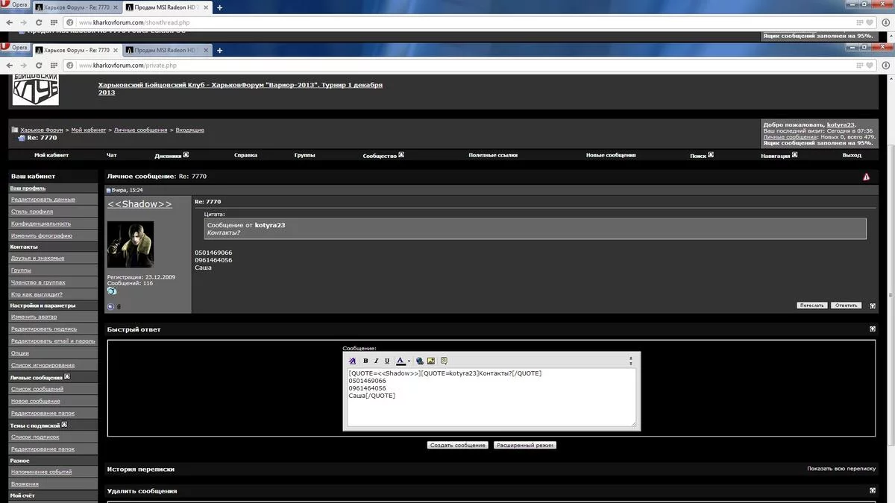895x503 pixels.
Task: Click the editor size adjust arrows
Action: [x=631, y=361]
